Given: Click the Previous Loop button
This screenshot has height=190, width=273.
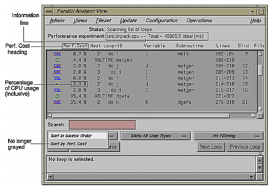Looking at the screenshot, I should [245, 147].
